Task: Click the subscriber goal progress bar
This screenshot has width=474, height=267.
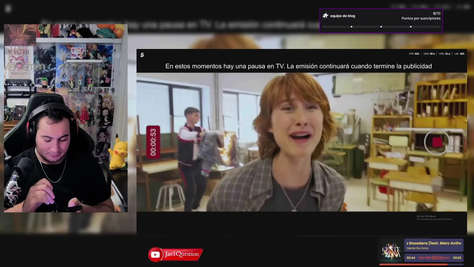Action: pyautogui.click(x=381, y=27)
